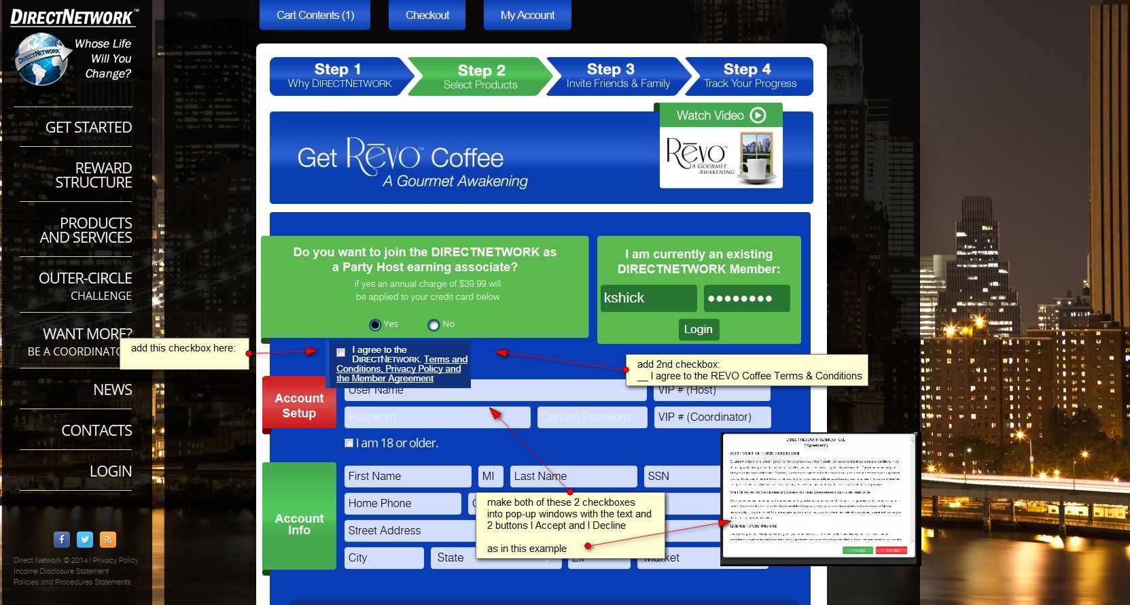Go to Products and Services
The image size is (1130, 605).
(x=86, y=230)
